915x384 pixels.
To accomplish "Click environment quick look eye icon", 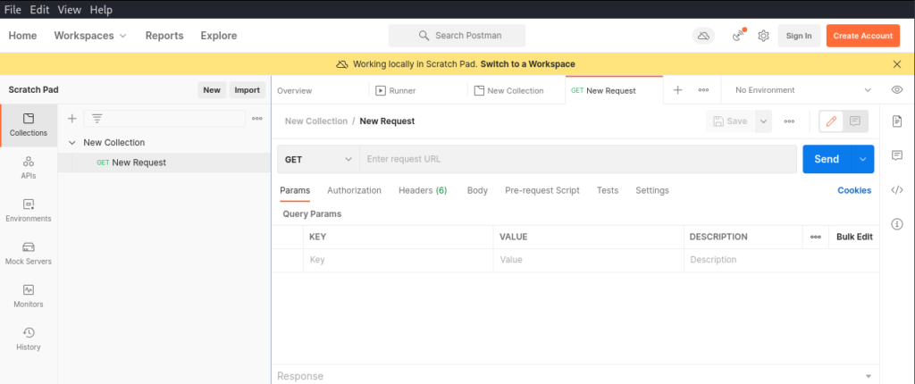I will click(x=897, y=90).
